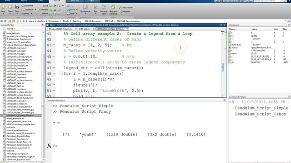
Task: Click the Print button
Action: tap(25, 14)
